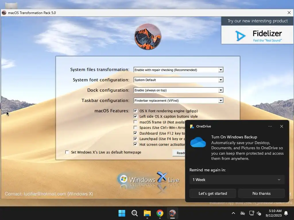294x220 pixels.
Task: Click the OneDrive cloud icon in notification
Action: coord(198,142)
